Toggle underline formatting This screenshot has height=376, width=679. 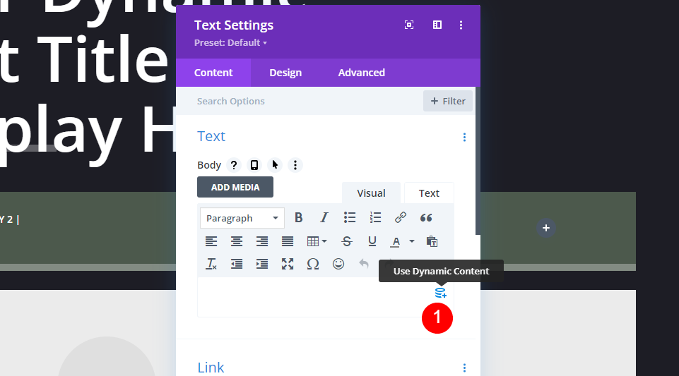tap(372, 241)
